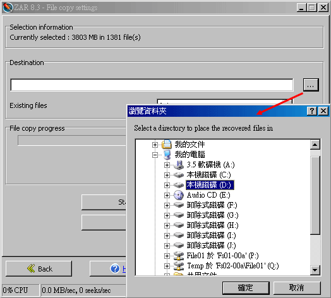
Task: Click the Temp network drive (Q:) icon
Action: click(x=179, y=266)
